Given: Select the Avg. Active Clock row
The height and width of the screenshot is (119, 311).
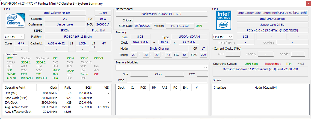Looking at the screenshot, I should pos(57,107).
